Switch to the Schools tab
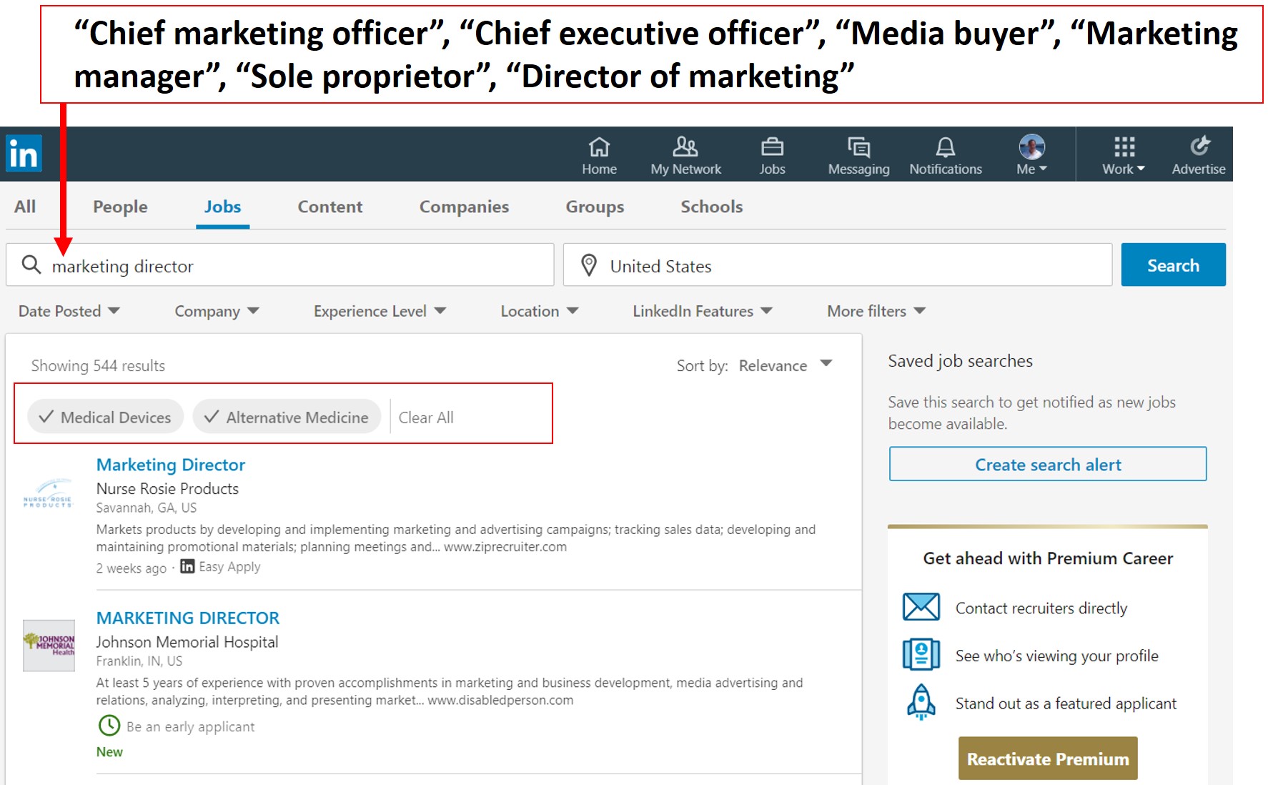The width and height of the screenshot is (1268, 785). coord(711,207)
